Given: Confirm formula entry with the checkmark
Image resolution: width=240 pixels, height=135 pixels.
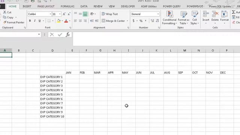Looking at the screenshot, I should coord(60,34).
